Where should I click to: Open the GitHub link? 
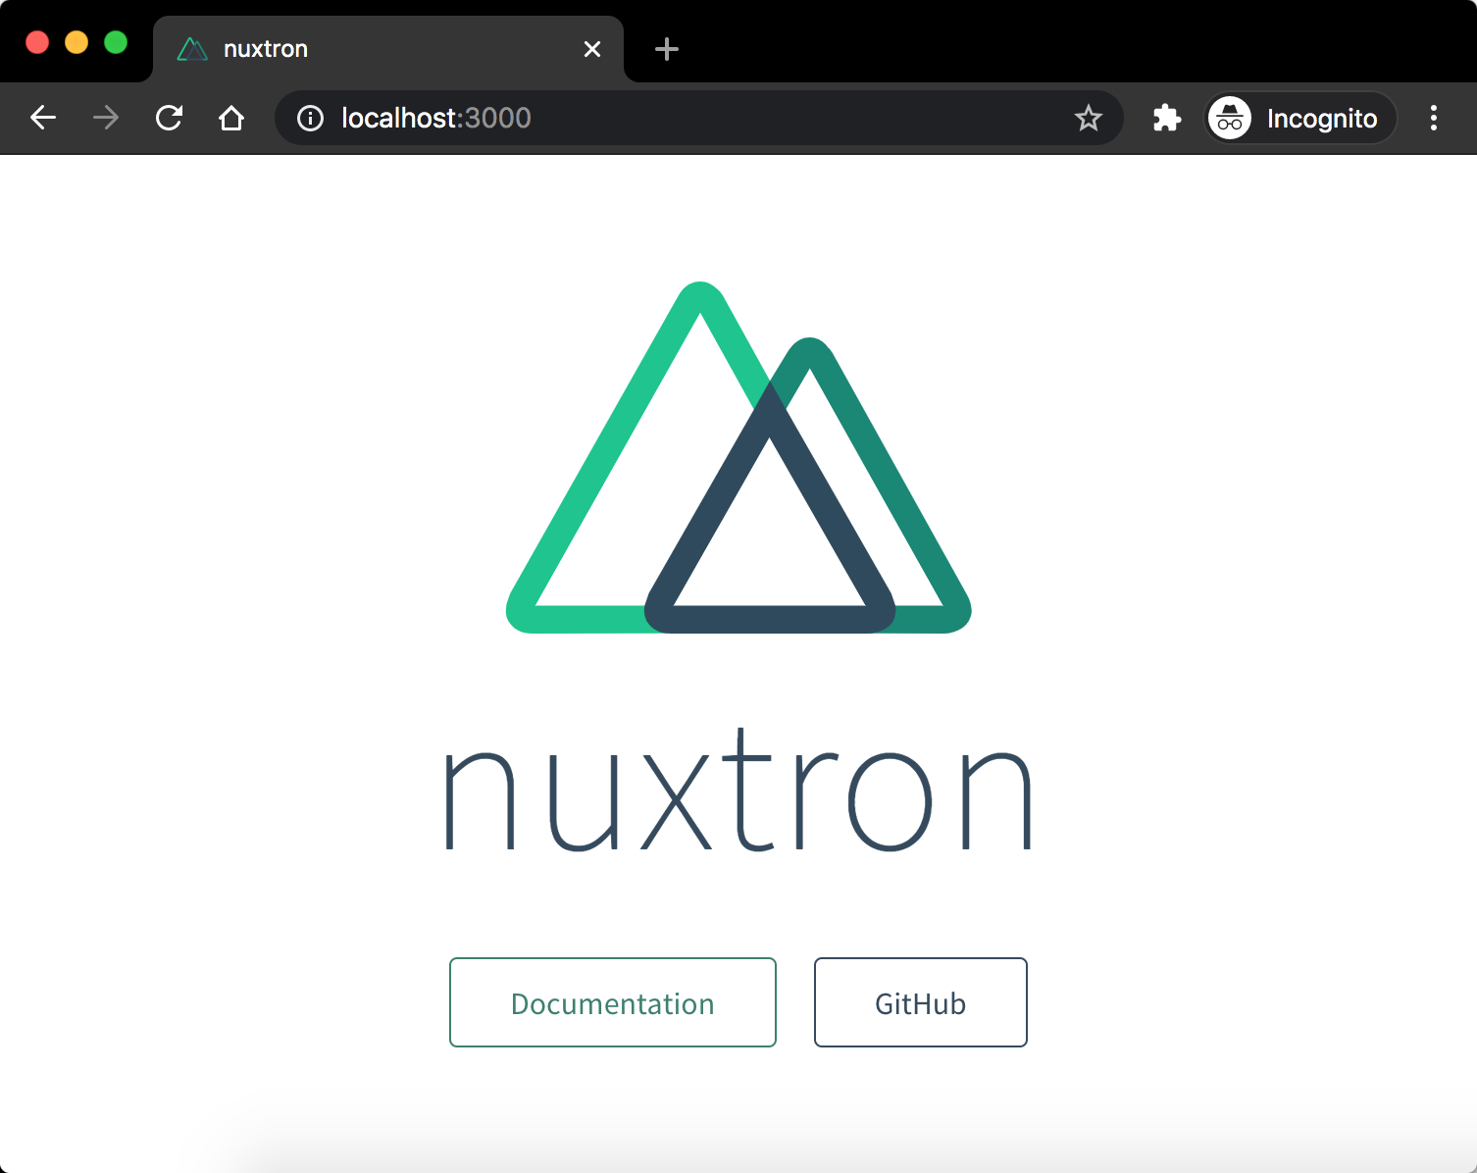point(921,1002)
